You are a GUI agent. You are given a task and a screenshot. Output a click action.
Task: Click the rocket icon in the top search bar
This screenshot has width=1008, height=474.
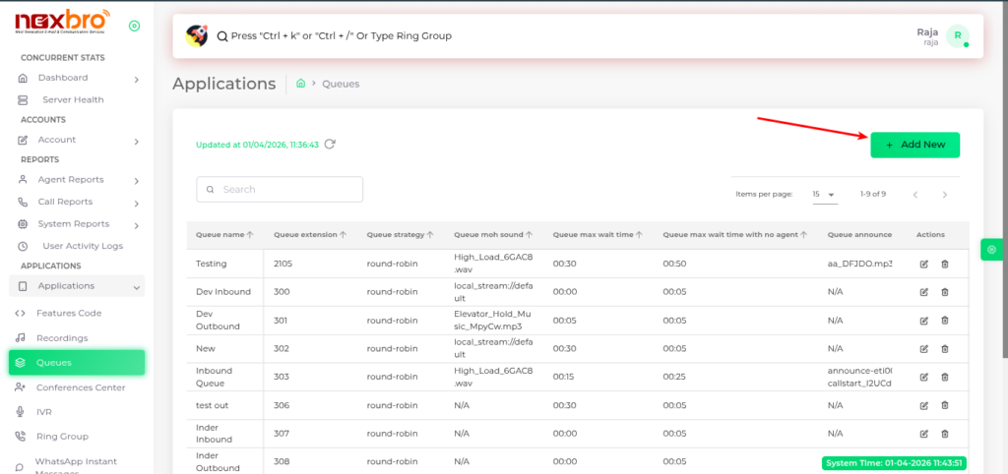pyautogui.click(x=196, y=36)
